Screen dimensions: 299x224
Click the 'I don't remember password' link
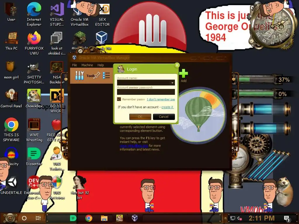pos(161,99)
